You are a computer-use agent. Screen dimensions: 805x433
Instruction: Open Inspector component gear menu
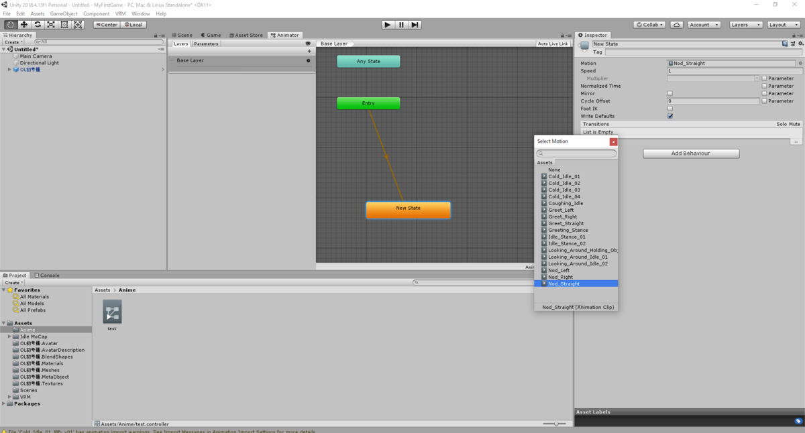800,44
